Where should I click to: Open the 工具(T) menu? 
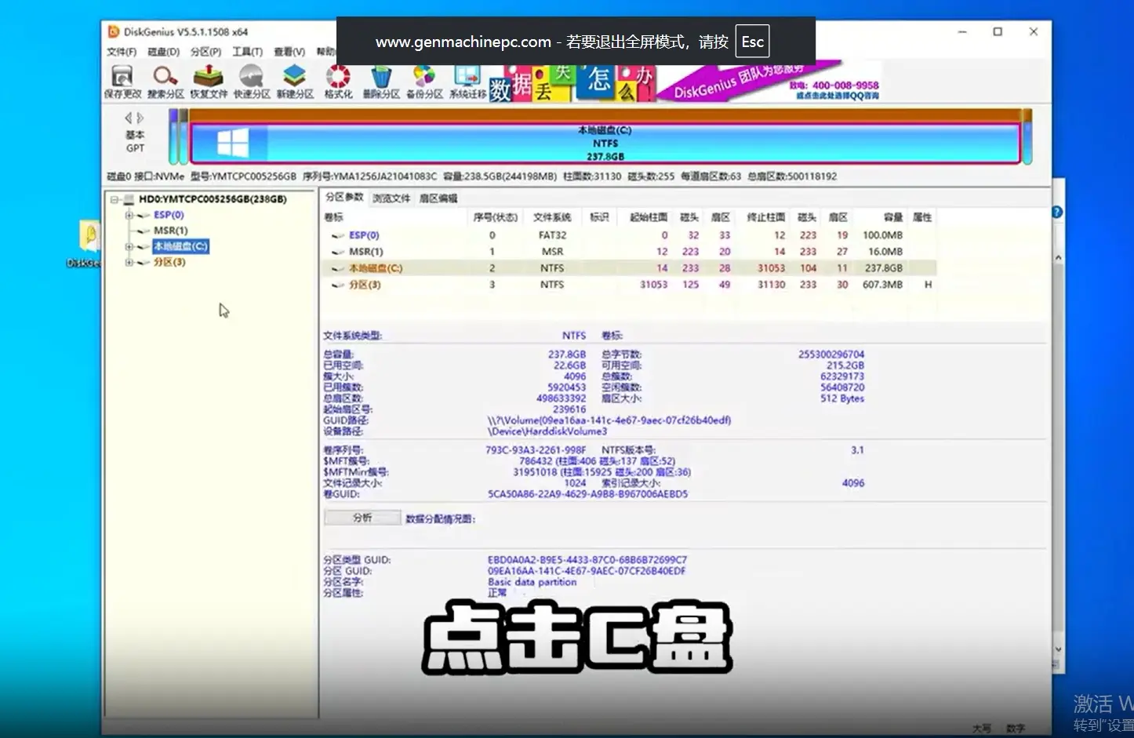[247, 52]
